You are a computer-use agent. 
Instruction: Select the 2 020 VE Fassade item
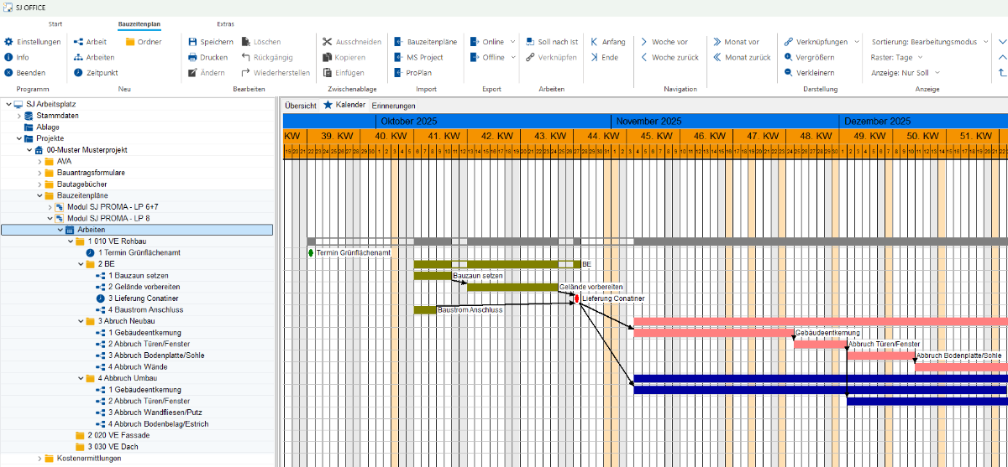(116, 435)
